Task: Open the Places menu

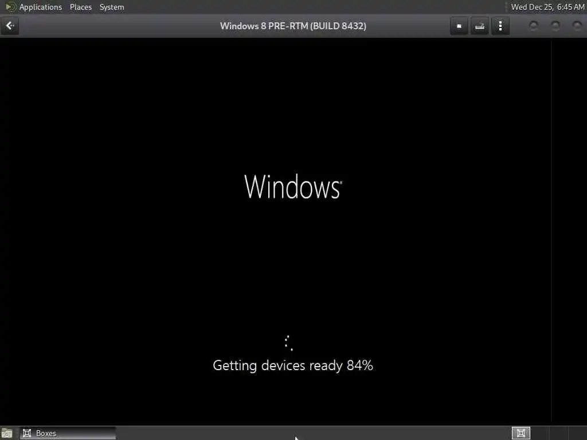Action: point(81,7)
